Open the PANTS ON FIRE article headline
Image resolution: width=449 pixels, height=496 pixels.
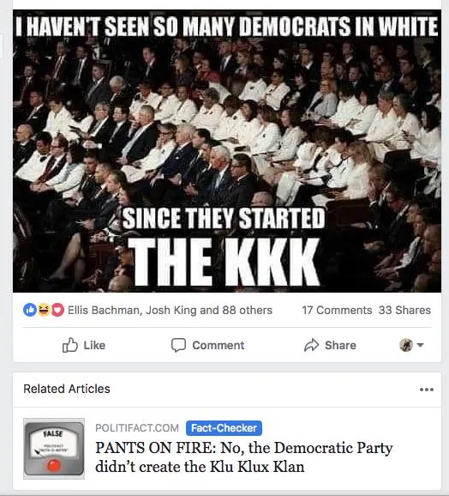point(243,457)
